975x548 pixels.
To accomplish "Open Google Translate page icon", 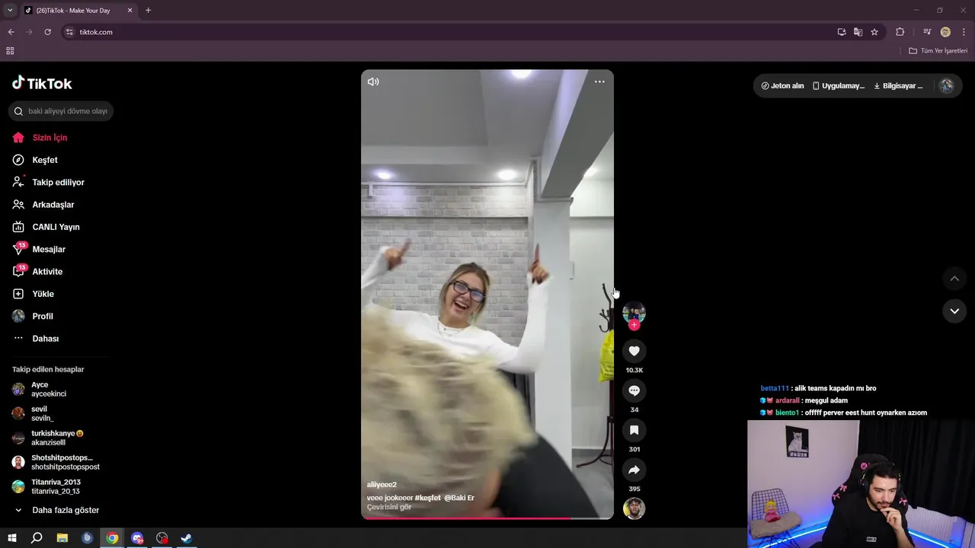I will point(858,32).
